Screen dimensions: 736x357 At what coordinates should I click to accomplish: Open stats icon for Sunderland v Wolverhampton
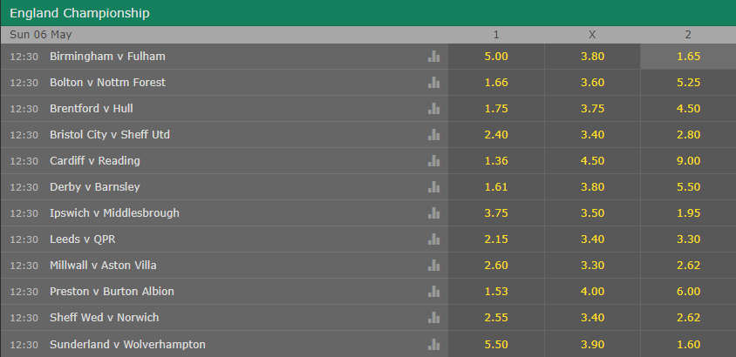pos(433,345)
